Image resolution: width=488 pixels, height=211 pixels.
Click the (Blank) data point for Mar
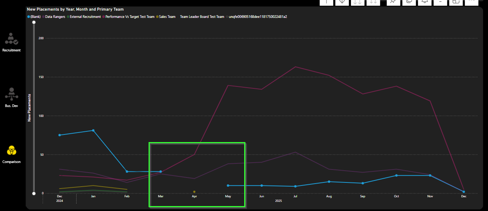click(161, 172)
